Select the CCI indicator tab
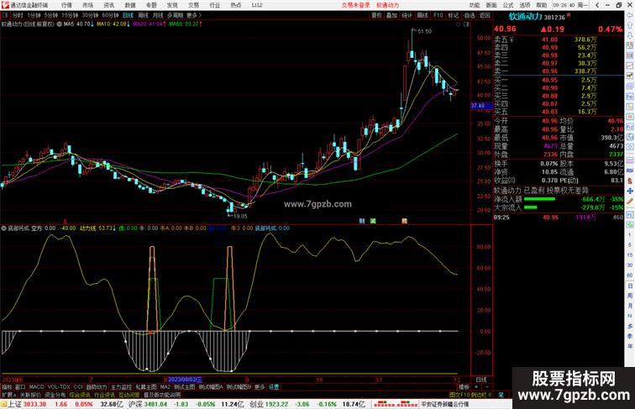Screen dimensions: 635x409 pos(78,387)
